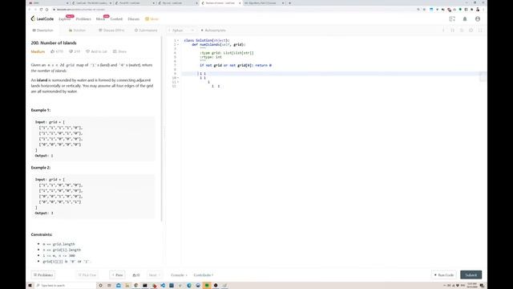The image size is (513, 289).
Task: Open the Problems nav item
Action: coord(83,19)
